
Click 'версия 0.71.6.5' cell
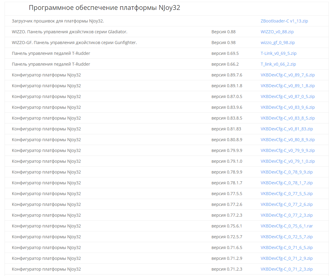point(227,248)
